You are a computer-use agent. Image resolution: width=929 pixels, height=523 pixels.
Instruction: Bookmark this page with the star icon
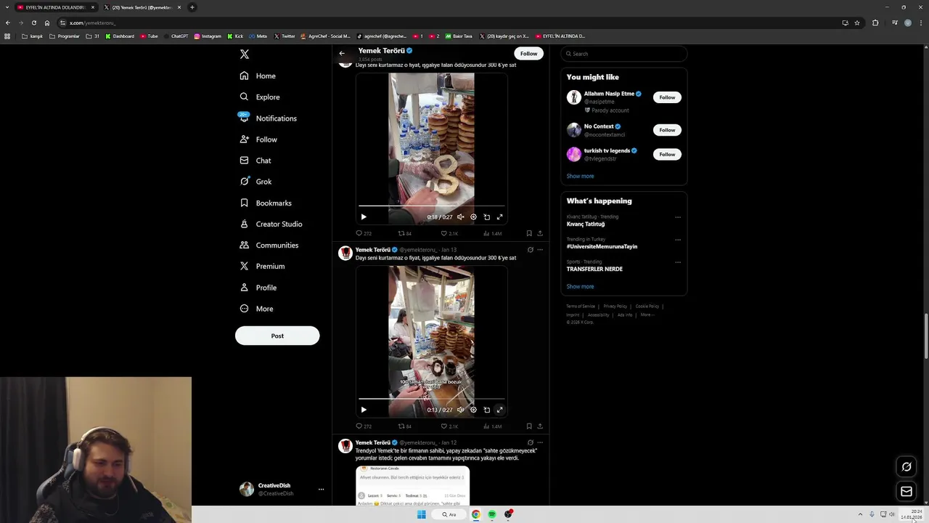point(857,23)
